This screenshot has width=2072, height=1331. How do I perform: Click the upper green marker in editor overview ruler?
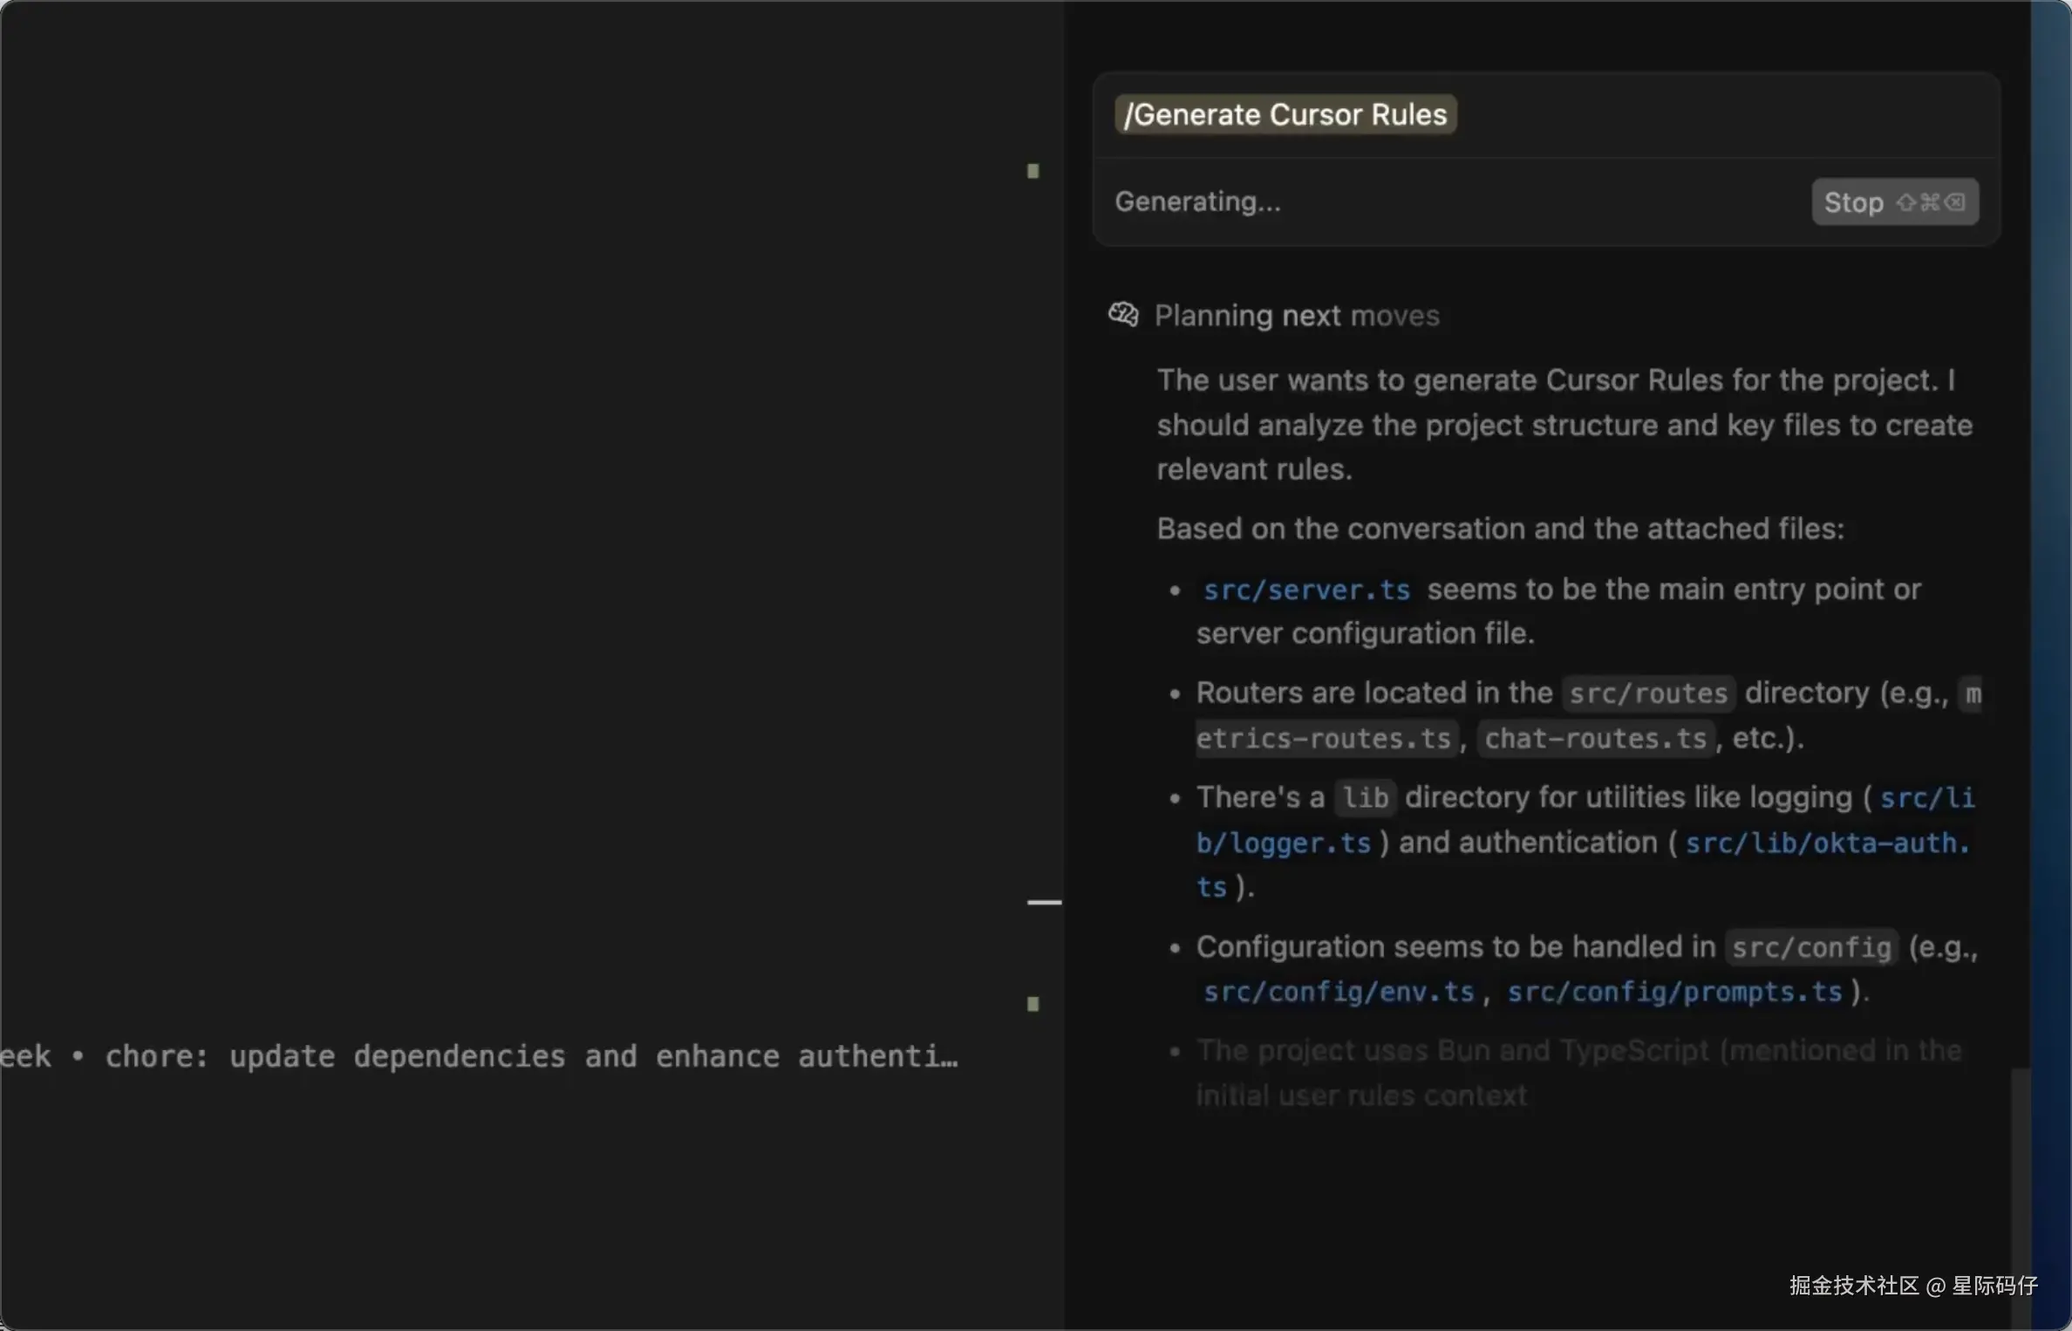pos(1033,171)
